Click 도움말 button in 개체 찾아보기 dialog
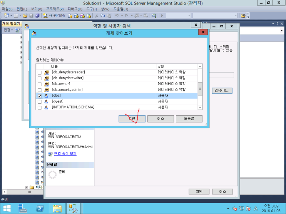 point(189,119)
